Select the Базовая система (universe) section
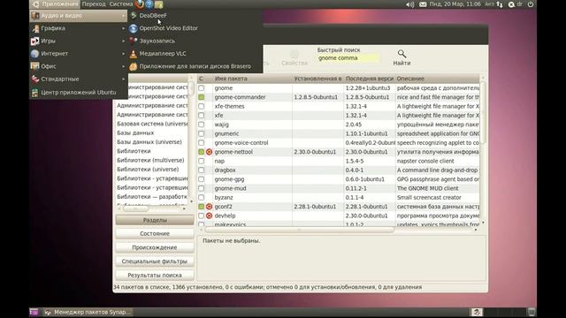Screen dimensions: 566x318 pos(152,124)
